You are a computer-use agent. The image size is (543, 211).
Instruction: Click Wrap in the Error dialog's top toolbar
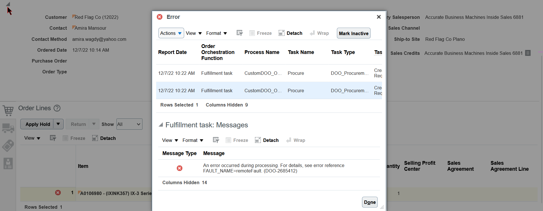tap(319, 33)
